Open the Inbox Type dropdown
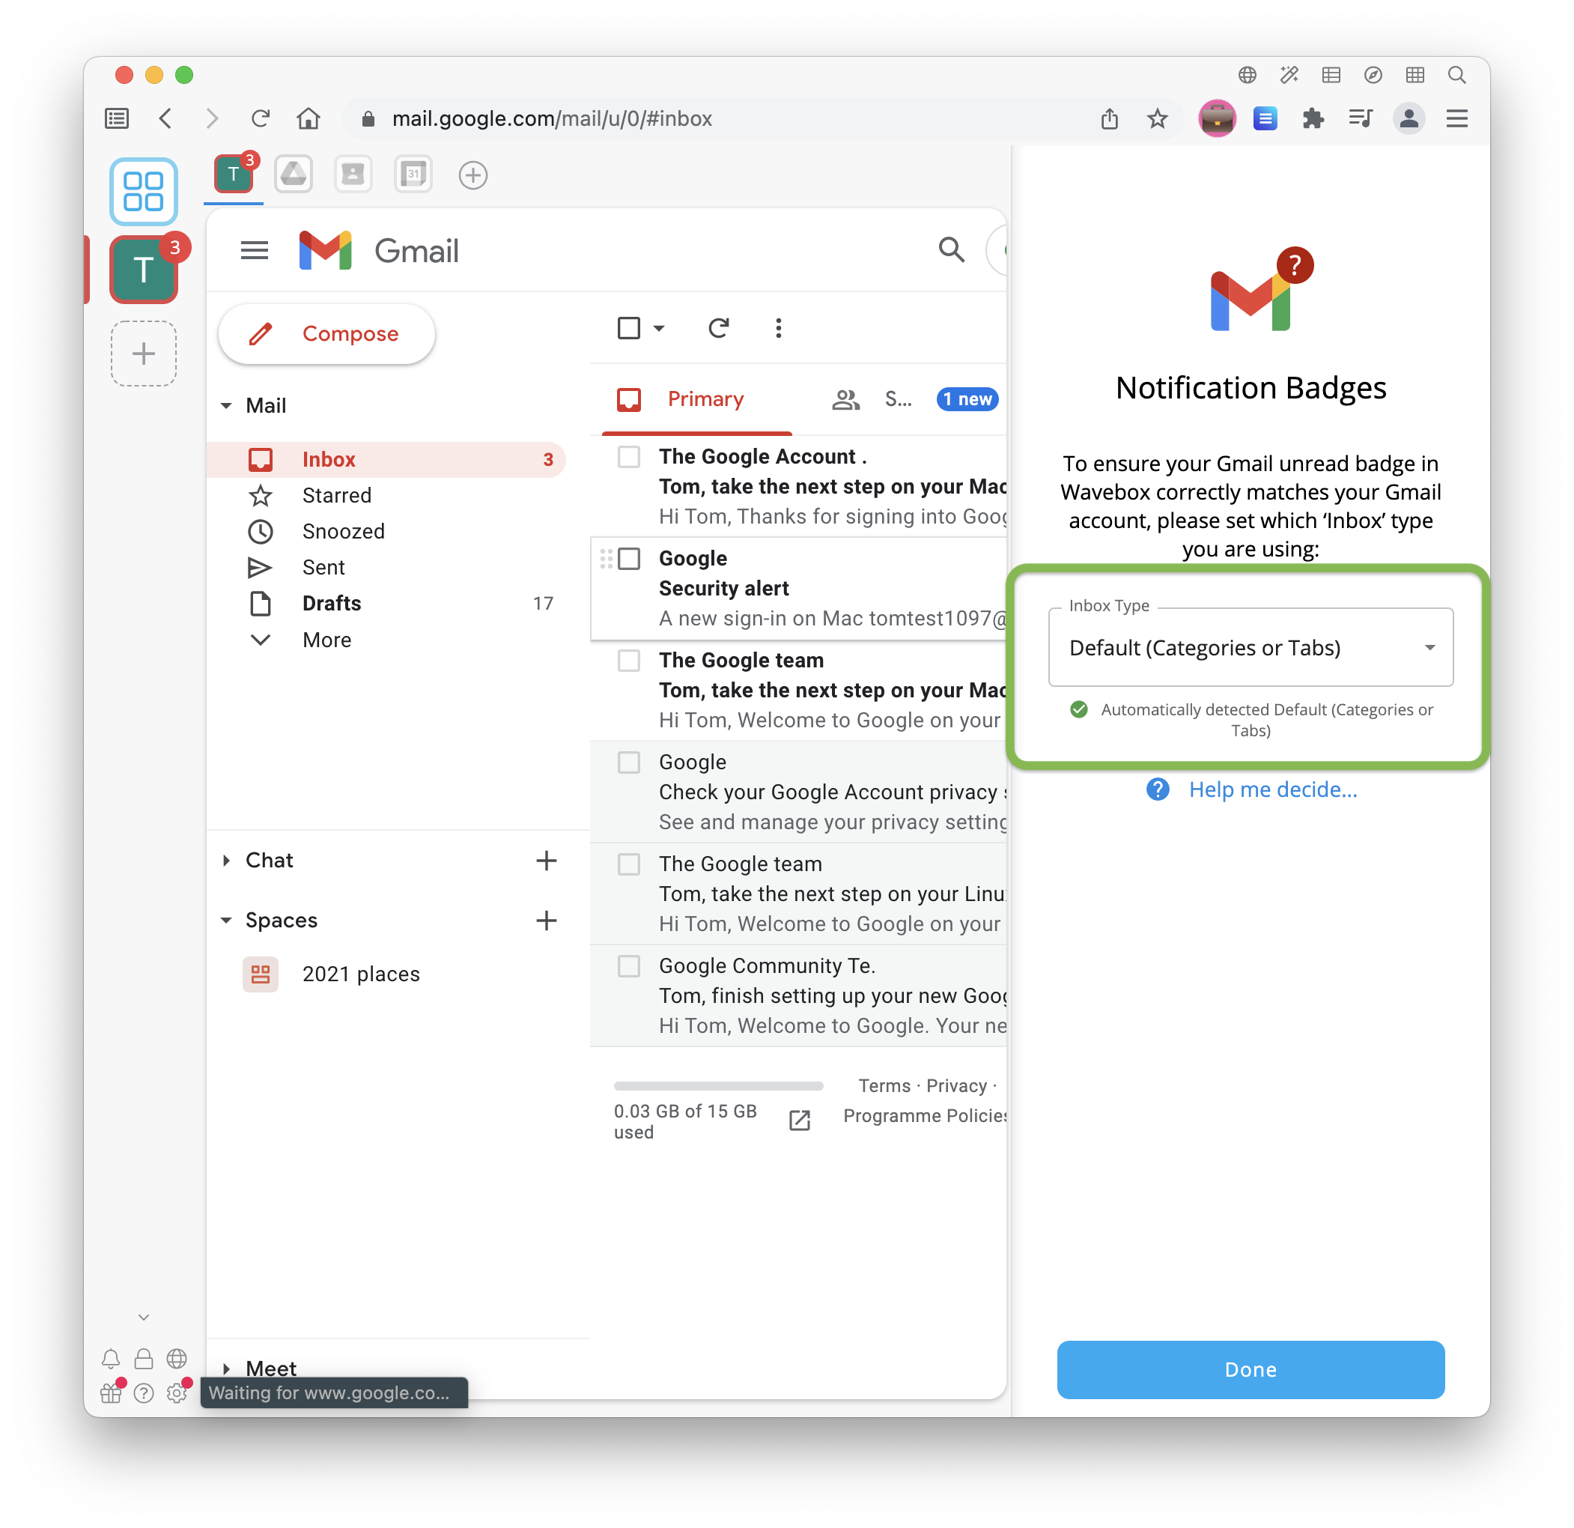Image resolution: width=1574 pixels, height=1528 pixels. click(x=1249, y=648)
